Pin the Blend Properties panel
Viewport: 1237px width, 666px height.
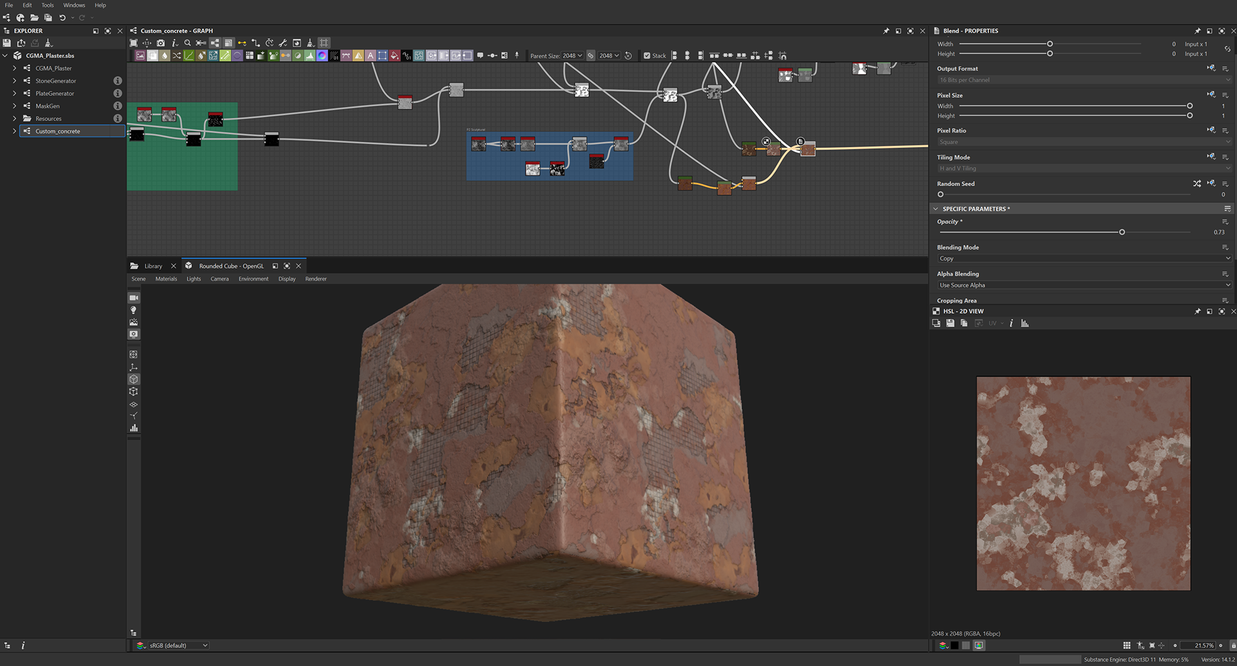point(1197,31)
